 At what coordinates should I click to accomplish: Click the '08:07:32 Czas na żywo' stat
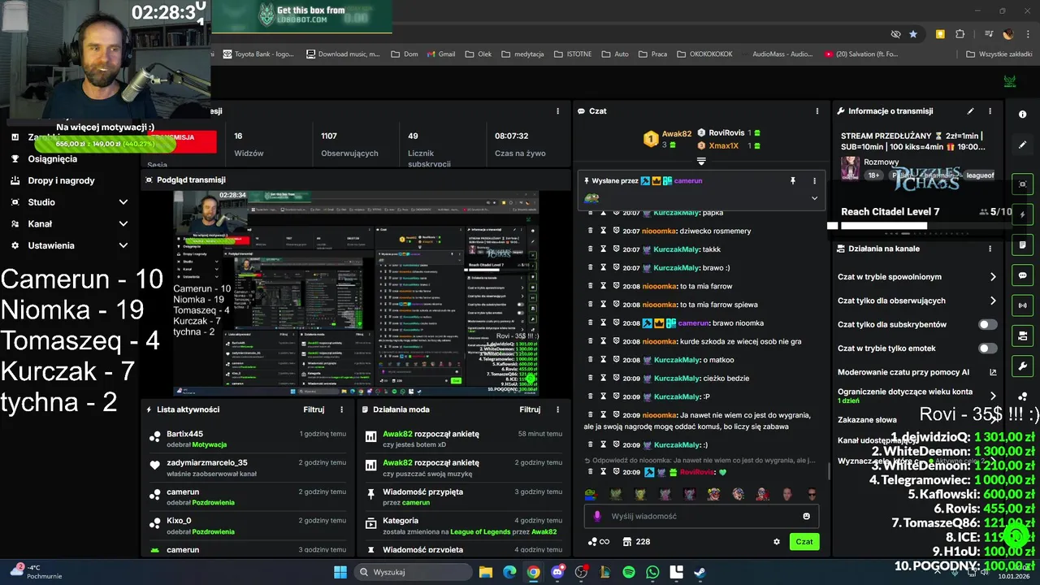pos(520,145)
